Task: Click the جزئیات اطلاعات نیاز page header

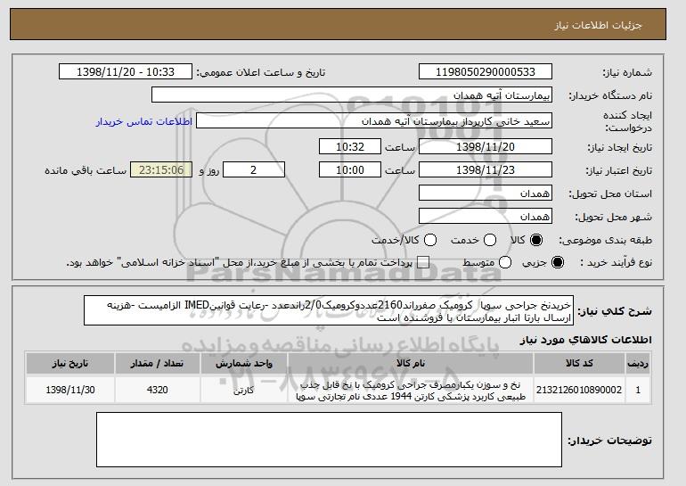Action: click(598, 25)
